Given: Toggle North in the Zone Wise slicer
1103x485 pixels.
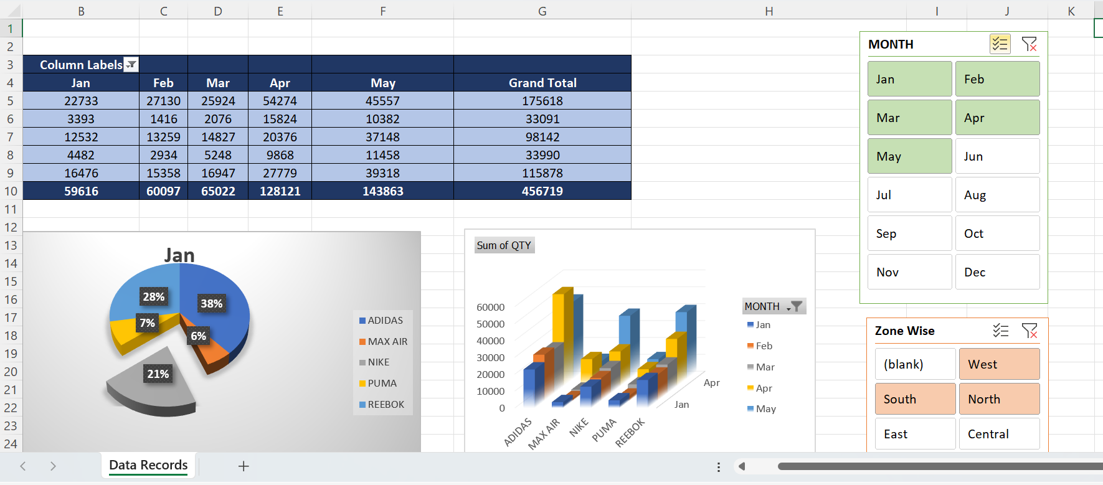Looking at the screenshot, I should pos(1000,399).
